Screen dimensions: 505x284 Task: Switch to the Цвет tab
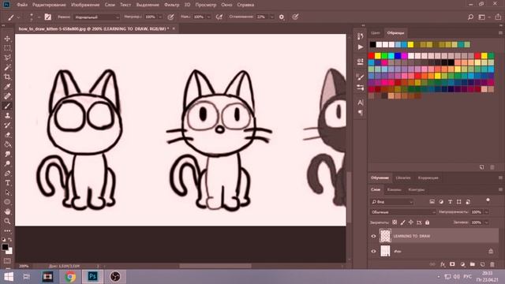coord(376,33)
